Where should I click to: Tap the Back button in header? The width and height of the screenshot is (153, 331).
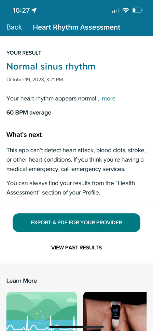(14, 27)
